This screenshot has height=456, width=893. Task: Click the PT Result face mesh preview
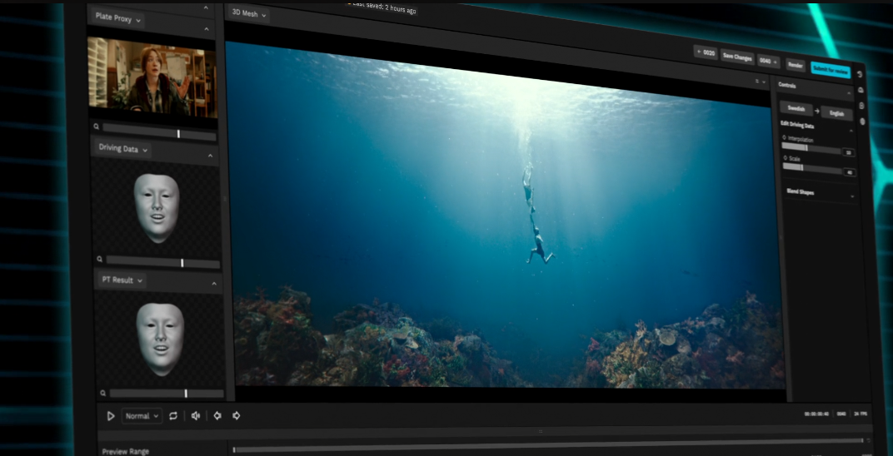pos(161,339)
